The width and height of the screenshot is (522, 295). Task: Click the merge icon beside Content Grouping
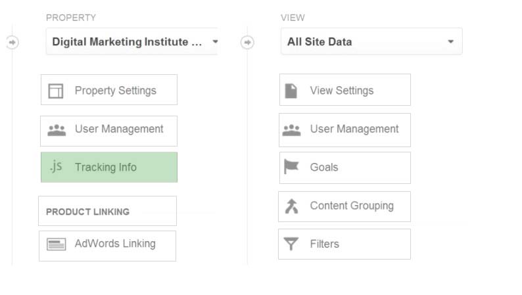click(x=292, y=206)
